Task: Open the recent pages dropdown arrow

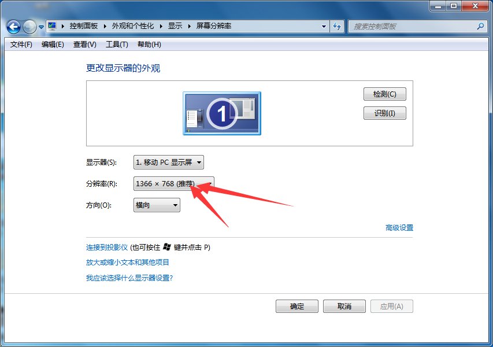Action: click(x=41, y=27)
